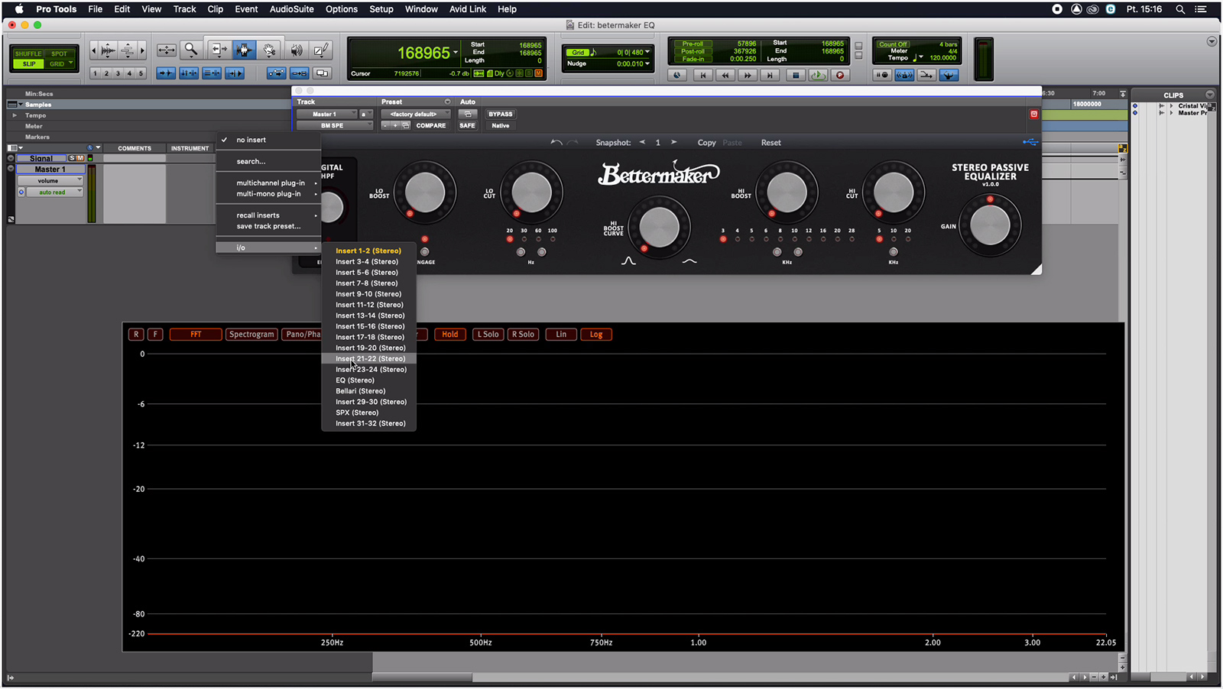
Task: Toggle the plugin BYPASS button
Action: [501, 114]
